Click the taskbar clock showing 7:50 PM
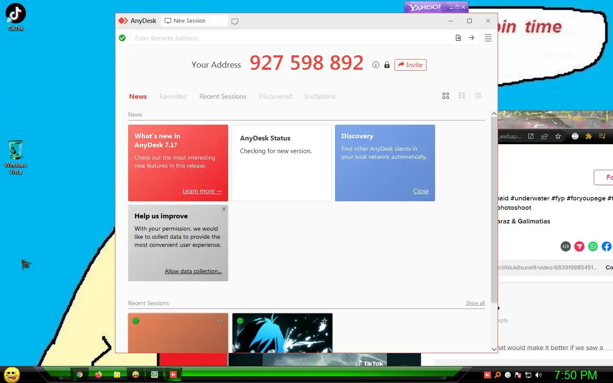The height and width of the screenshot is (383, 613). (x=576, y=375)
